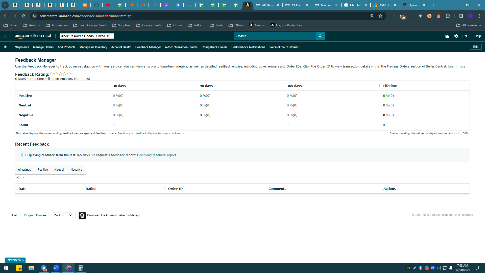Go back in browser history
Image resolution: width=485 pixels, height=273 pixels.
coord(6,16)
